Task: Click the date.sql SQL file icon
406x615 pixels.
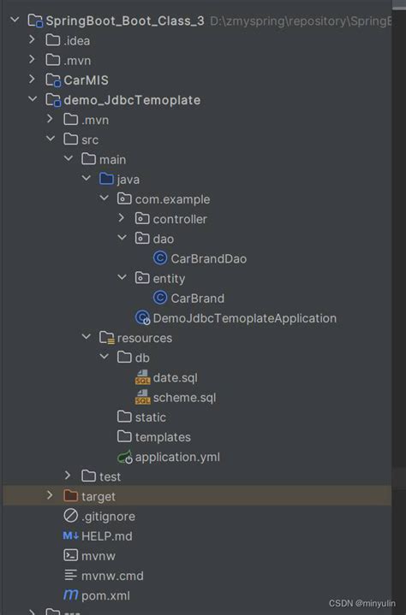Action: pos(142,377)
